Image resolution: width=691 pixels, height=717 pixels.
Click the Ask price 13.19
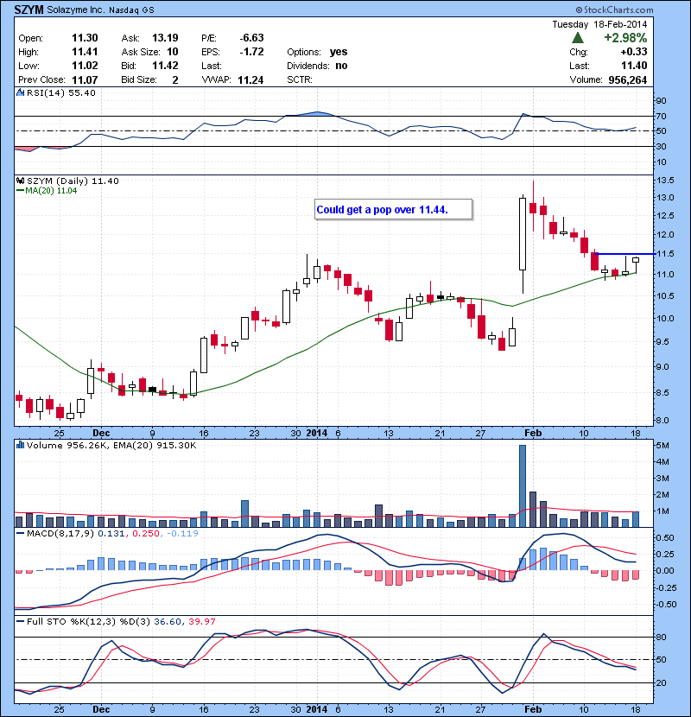click(x=165, y=38)
